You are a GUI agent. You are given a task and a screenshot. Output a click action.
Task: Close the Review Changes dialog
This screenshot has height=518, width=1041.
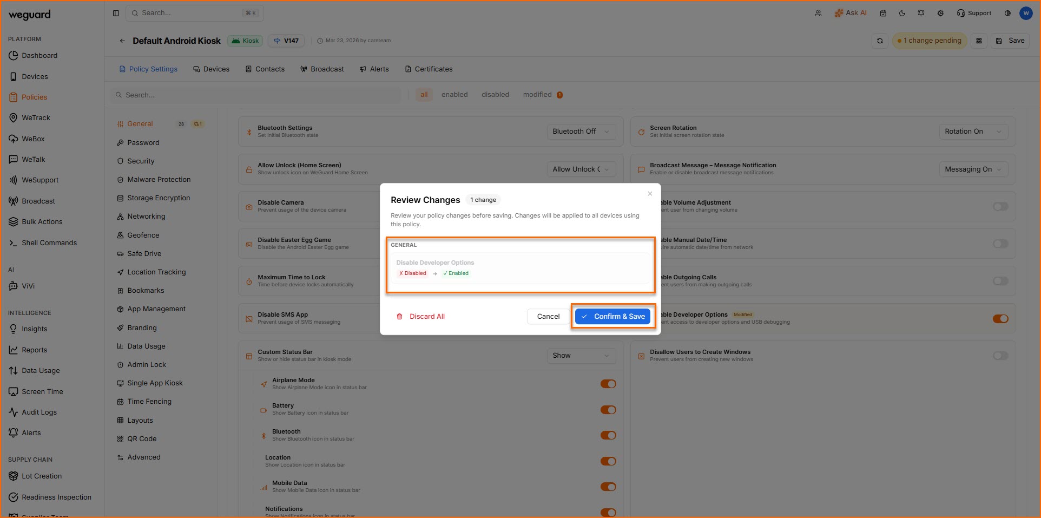pos(650,194)
